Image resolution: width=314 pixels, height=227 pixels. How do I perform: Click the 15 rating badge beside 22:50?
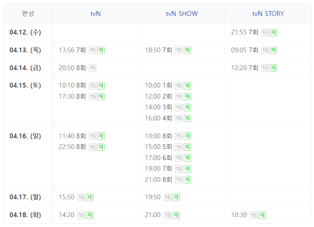pyautogui.click(x=92, y=147)
